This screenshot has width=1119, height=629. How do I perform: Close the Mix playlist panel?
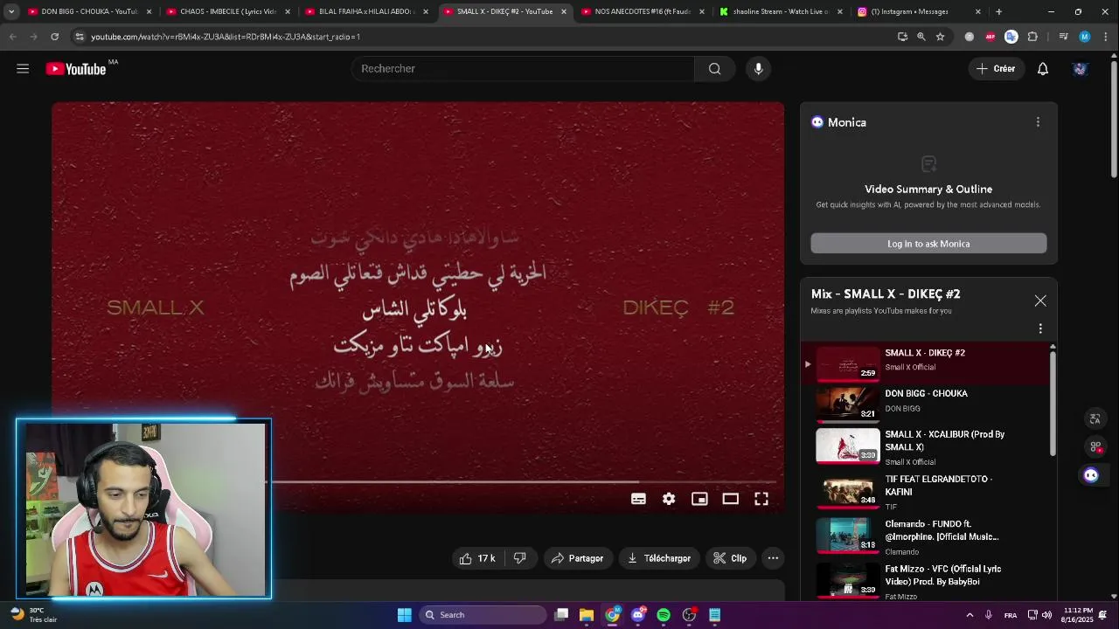coord(1040,301)
